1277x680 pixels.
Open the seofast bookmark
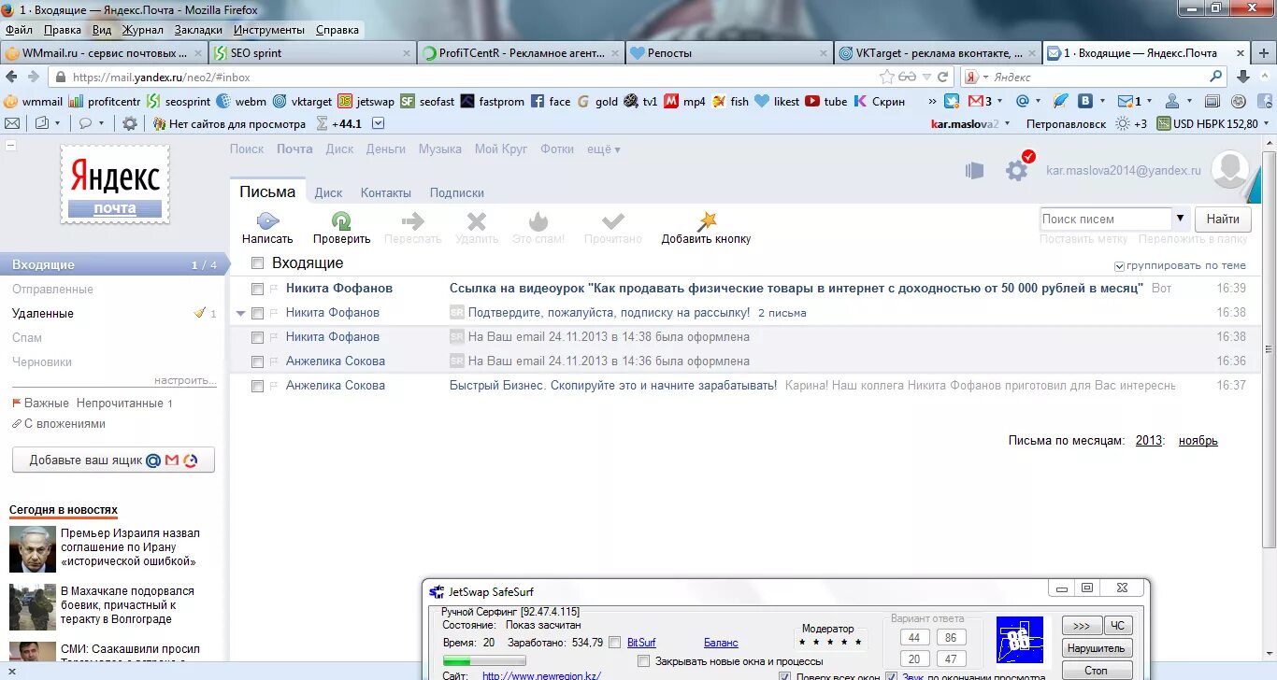pyautogui.click(x=427, y=102)
